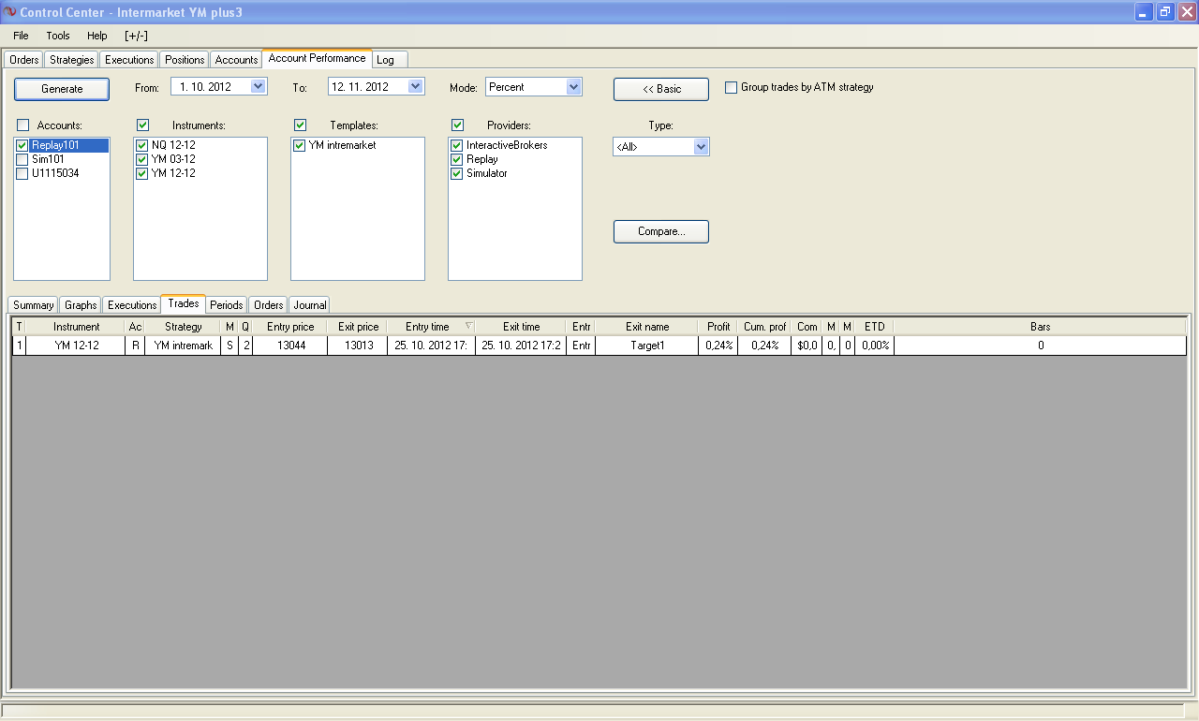Uncheck the Simulator provider checkbox
The width and height of the screenshot is (1199, 721).
pos(456,173)
